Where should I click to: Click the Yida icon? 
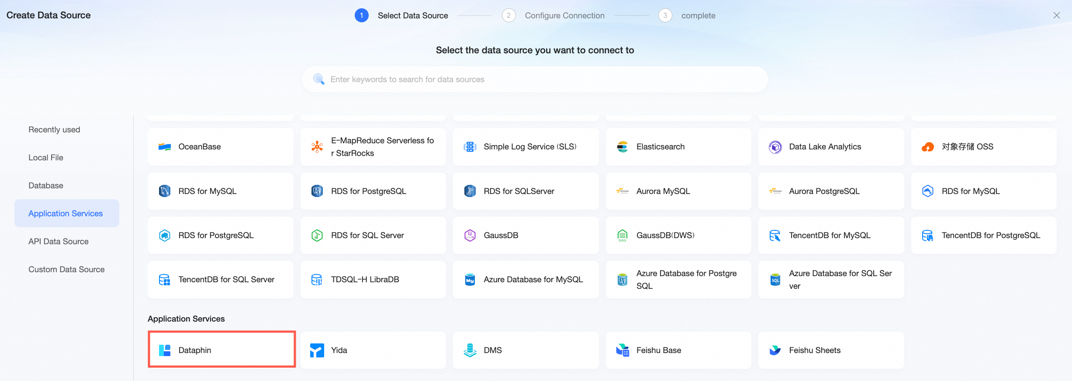click(317, 350)
